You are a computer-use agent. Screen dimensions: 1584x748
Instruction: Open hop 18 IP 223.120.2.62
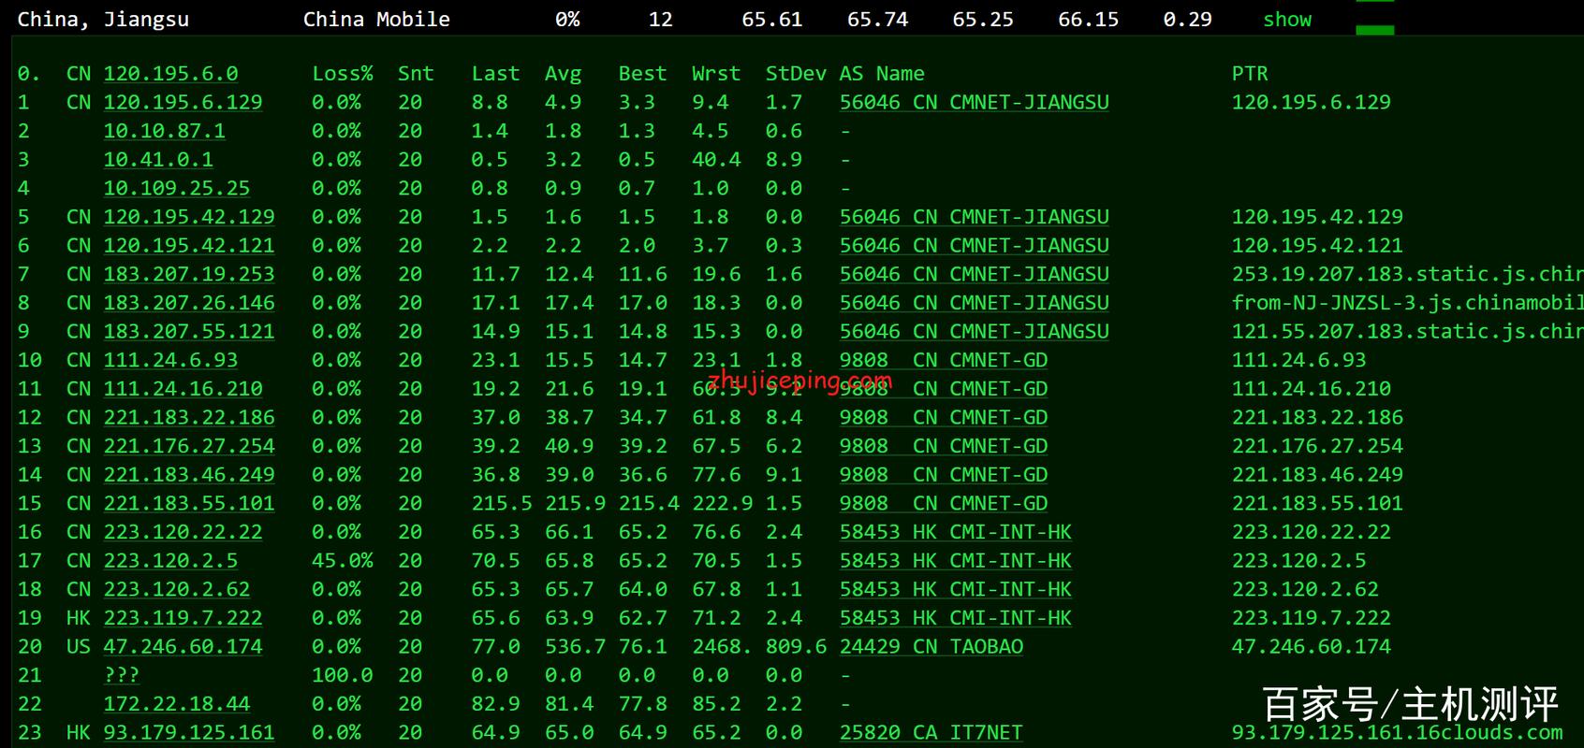click(x=176, y=590)
